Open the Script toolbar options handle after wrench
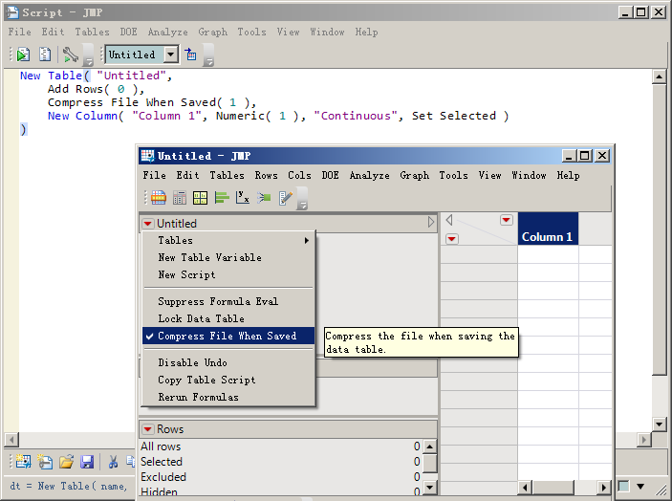This screenshot has height=501, width=672. tap(88, 55)
